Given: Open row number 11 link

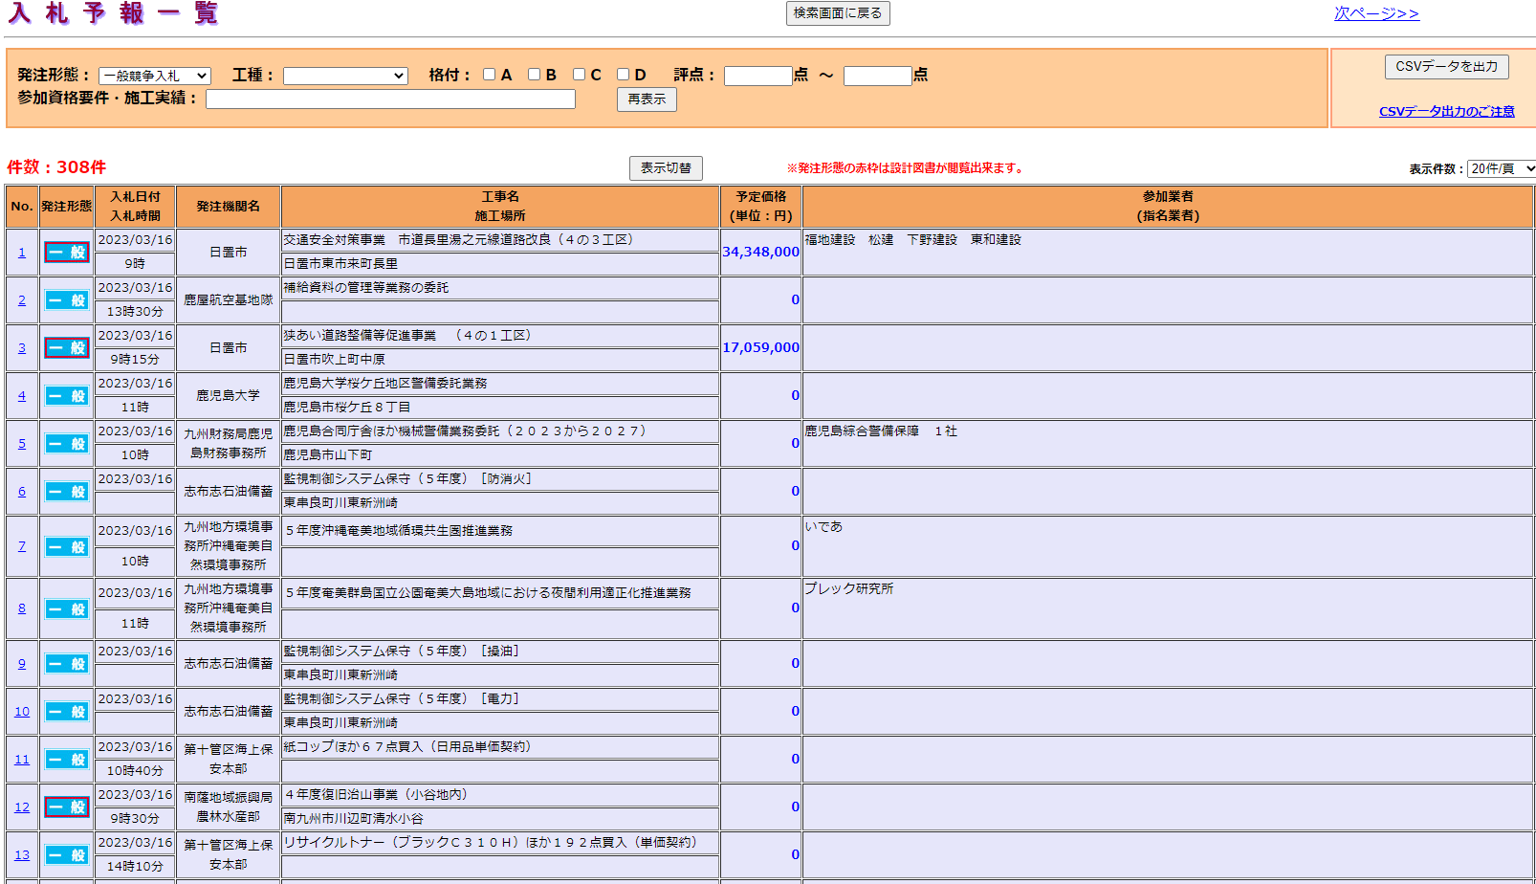Looking at the screenshot, I should (x=22, y=760).
